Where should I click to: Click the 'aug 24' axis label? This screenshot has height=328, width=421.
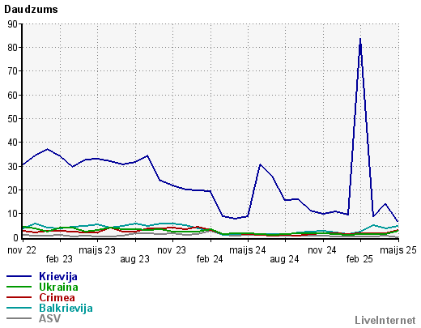pos(284,259)
